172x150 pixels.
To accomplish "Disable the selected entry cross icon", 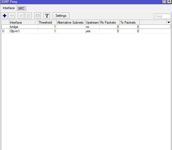I will (28, 16).
